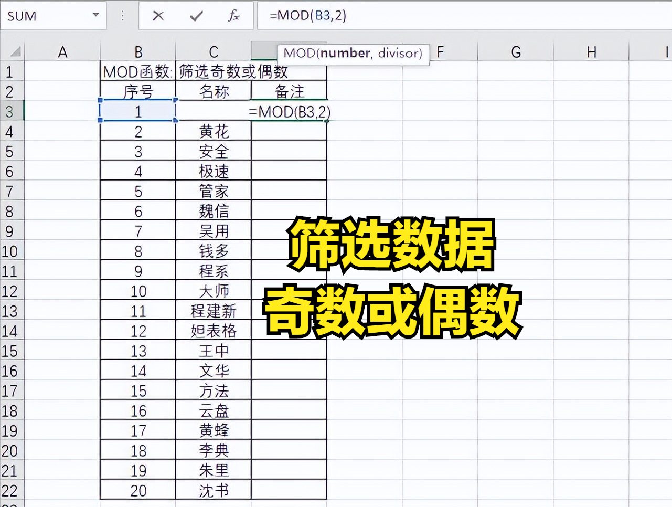Click the name cell 吴用
This screenshot has height=507, width=672.
pos(214,231)
